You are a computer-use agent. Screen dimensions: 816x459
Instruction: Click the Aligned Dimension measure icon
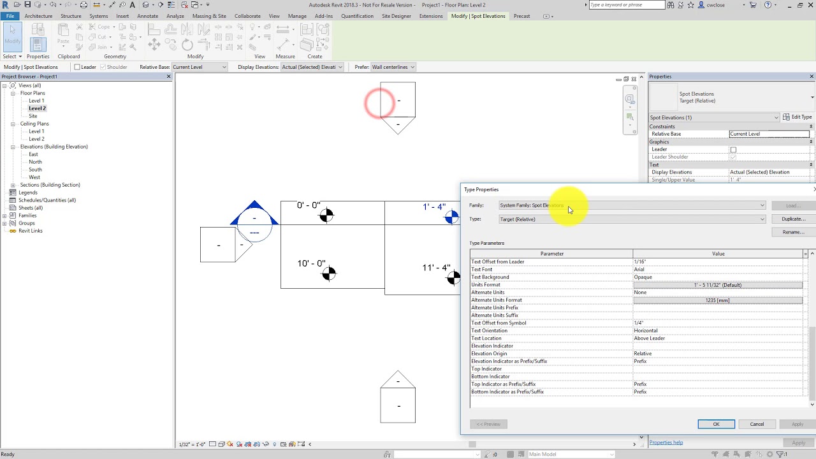click(x=283, y=29)
